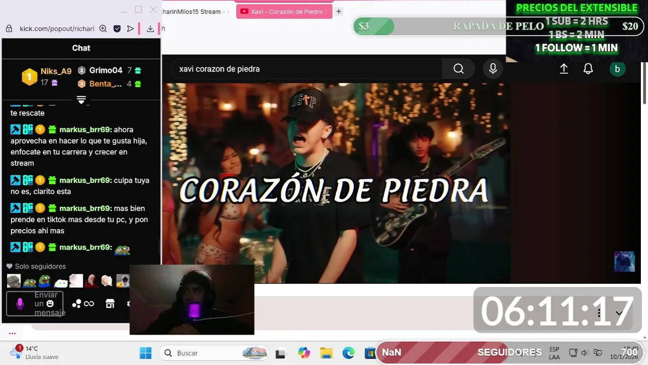Open the weather widget showing 14°C
Screen dimensions: 648x365
click(x=34, y=352)
